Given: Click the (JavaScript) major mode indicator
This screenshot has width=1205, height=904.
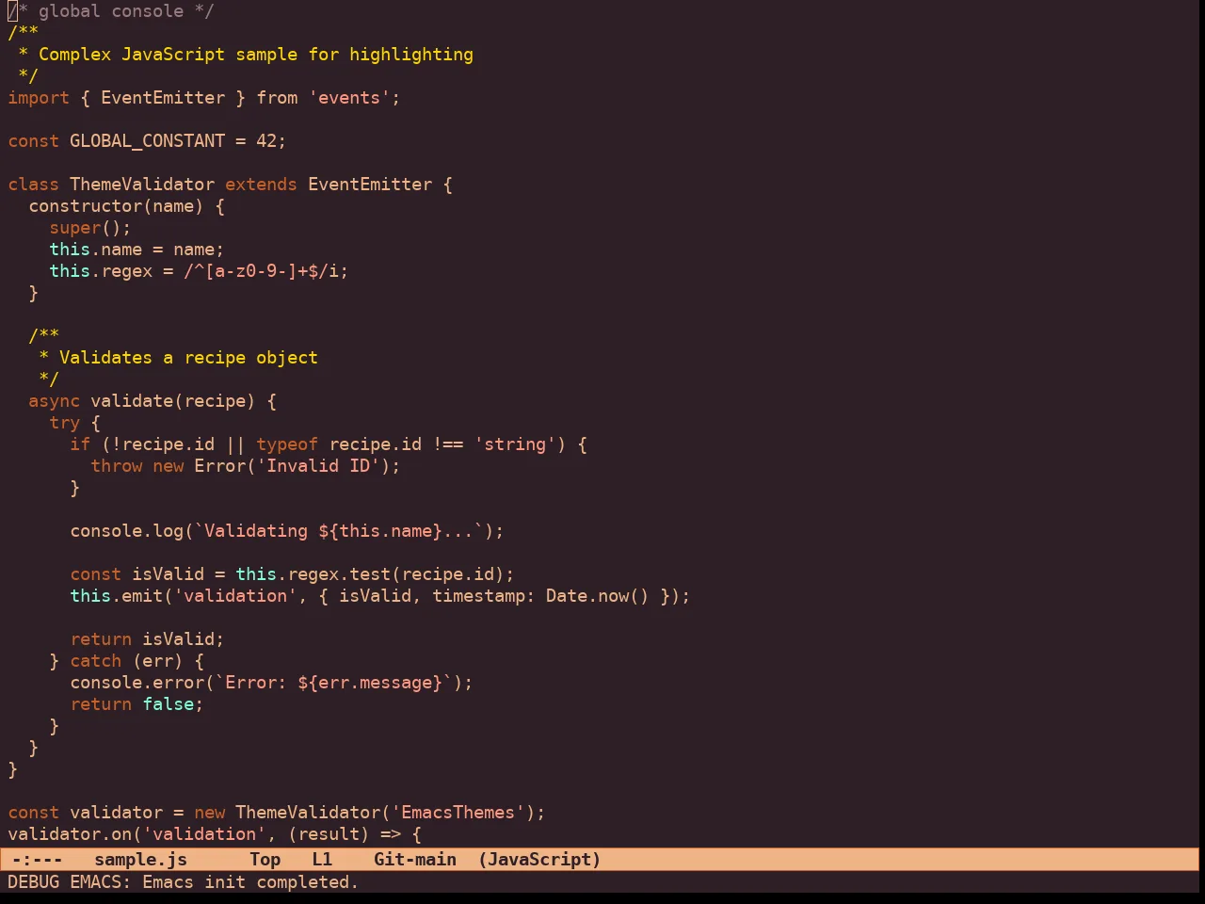Looking at the screenshot, I should click(539, 860).
